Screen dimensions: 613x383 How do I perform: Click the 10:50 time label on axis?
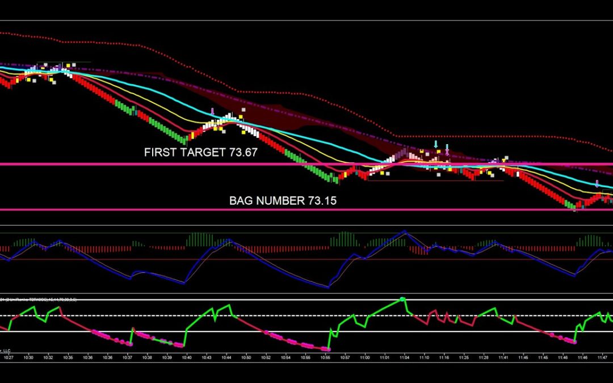246,357
